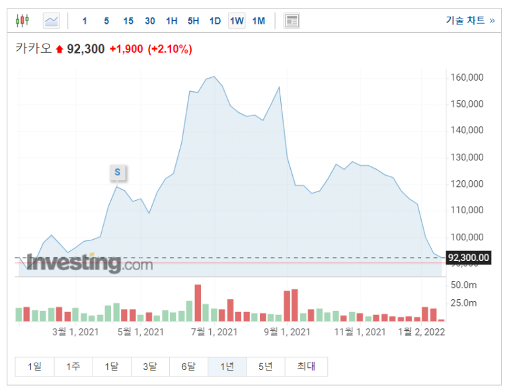Select the 1W interval
Image resolution: width=511 pixels, height=391 pixels.
[x=237, y=21]
